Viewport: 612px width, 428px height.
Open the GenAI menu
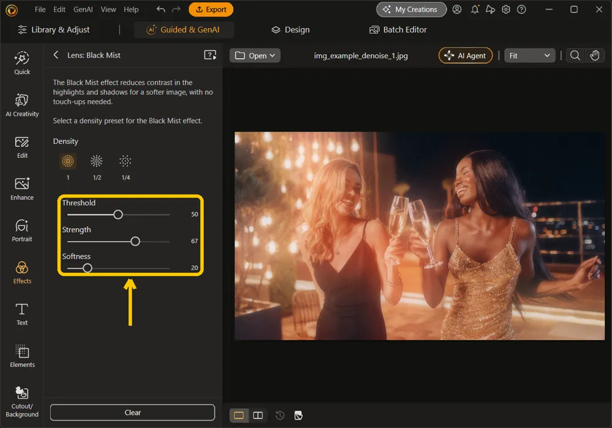pos(83,9)
